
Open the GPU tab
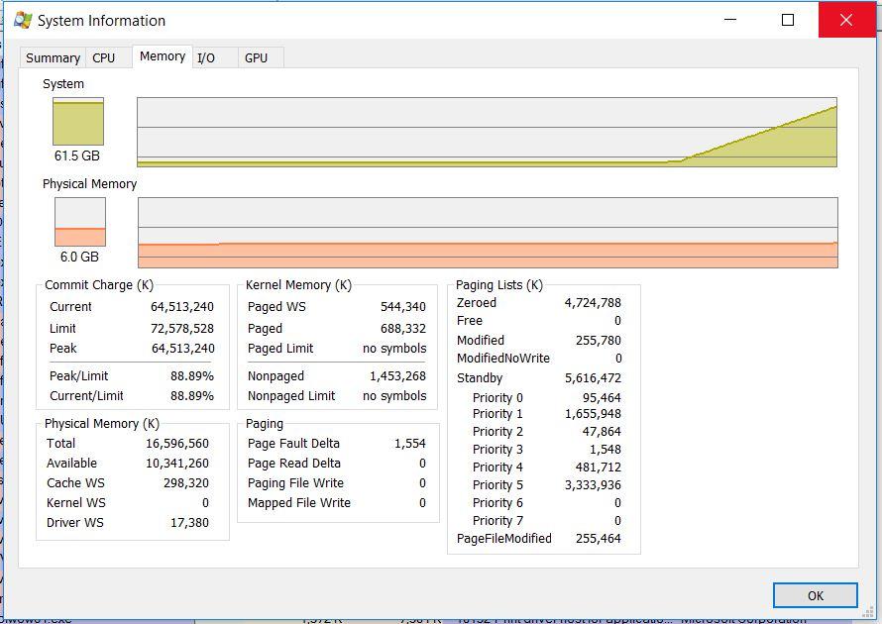(x=256, y=58)
